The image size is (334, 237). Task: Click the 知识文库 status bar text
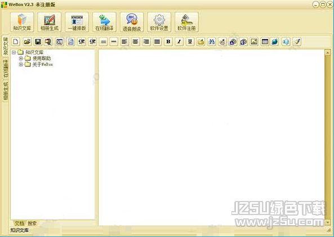click(19, 230)
